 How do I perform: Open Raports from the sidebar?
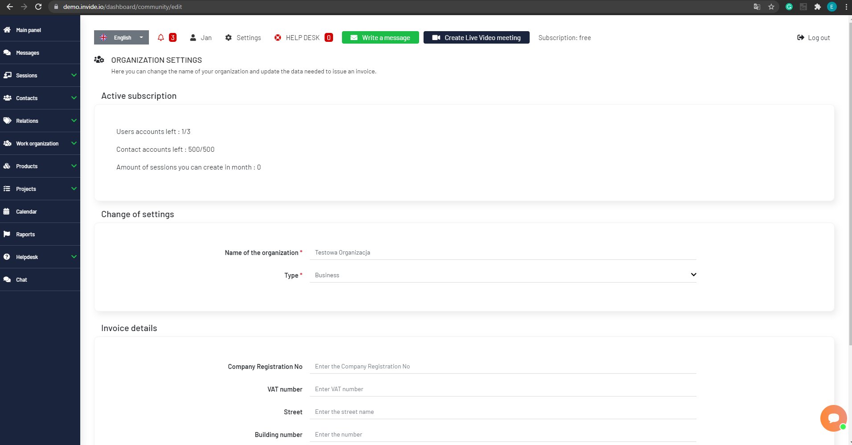pyautogui.click(x=7, y=234)
